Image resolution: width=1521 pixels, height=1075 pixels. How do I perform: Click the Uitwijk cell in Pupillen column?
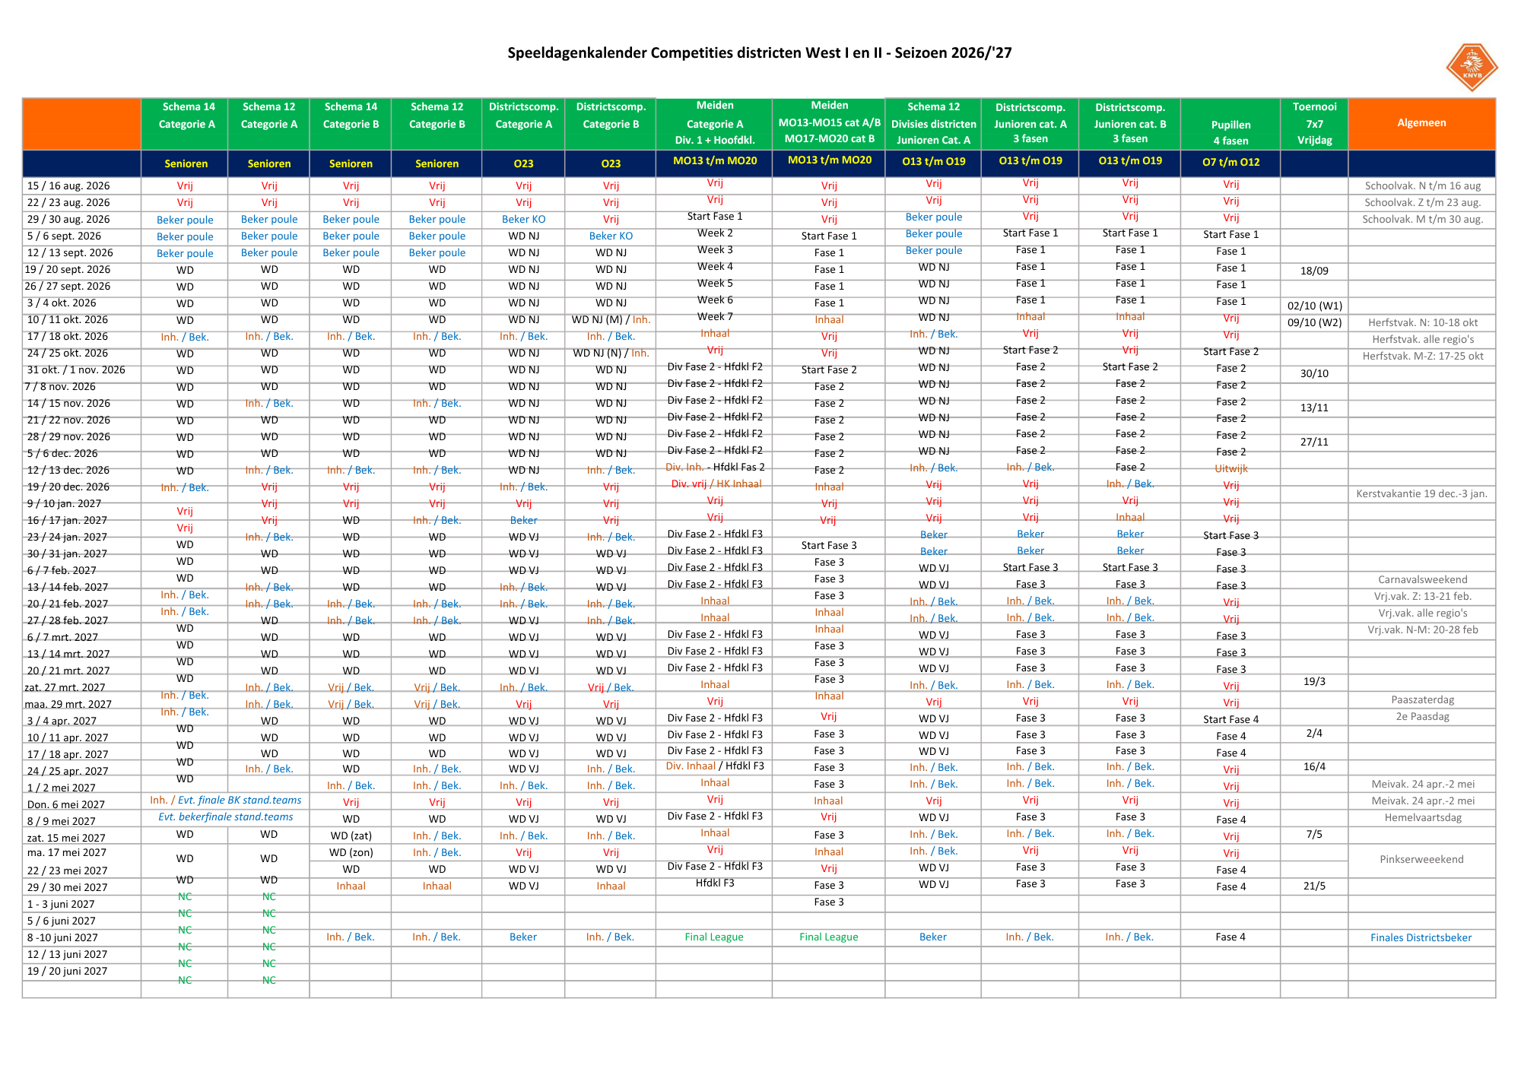(1230, 468)
